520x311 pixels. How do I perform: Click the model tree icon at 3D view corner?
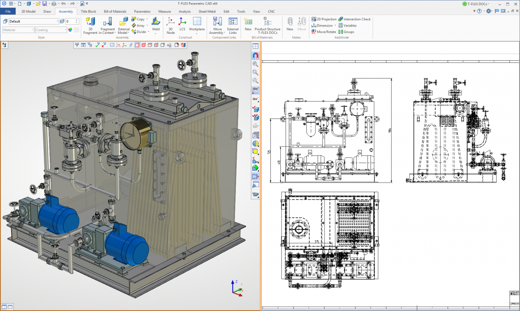(x=4, y=44)
